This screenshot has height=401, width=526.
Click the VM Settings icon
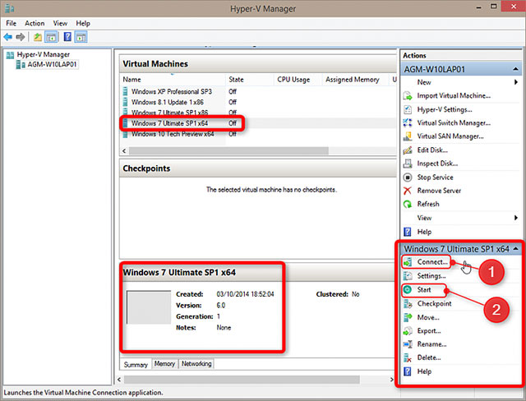pyautogui.click(x=408, y=276)
